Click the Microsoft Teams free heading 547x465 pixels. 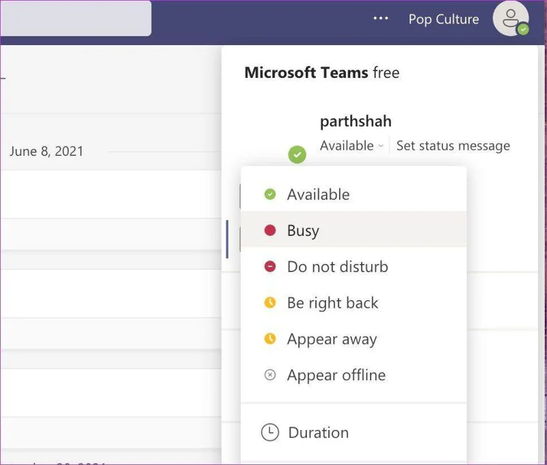coord(322,72)
